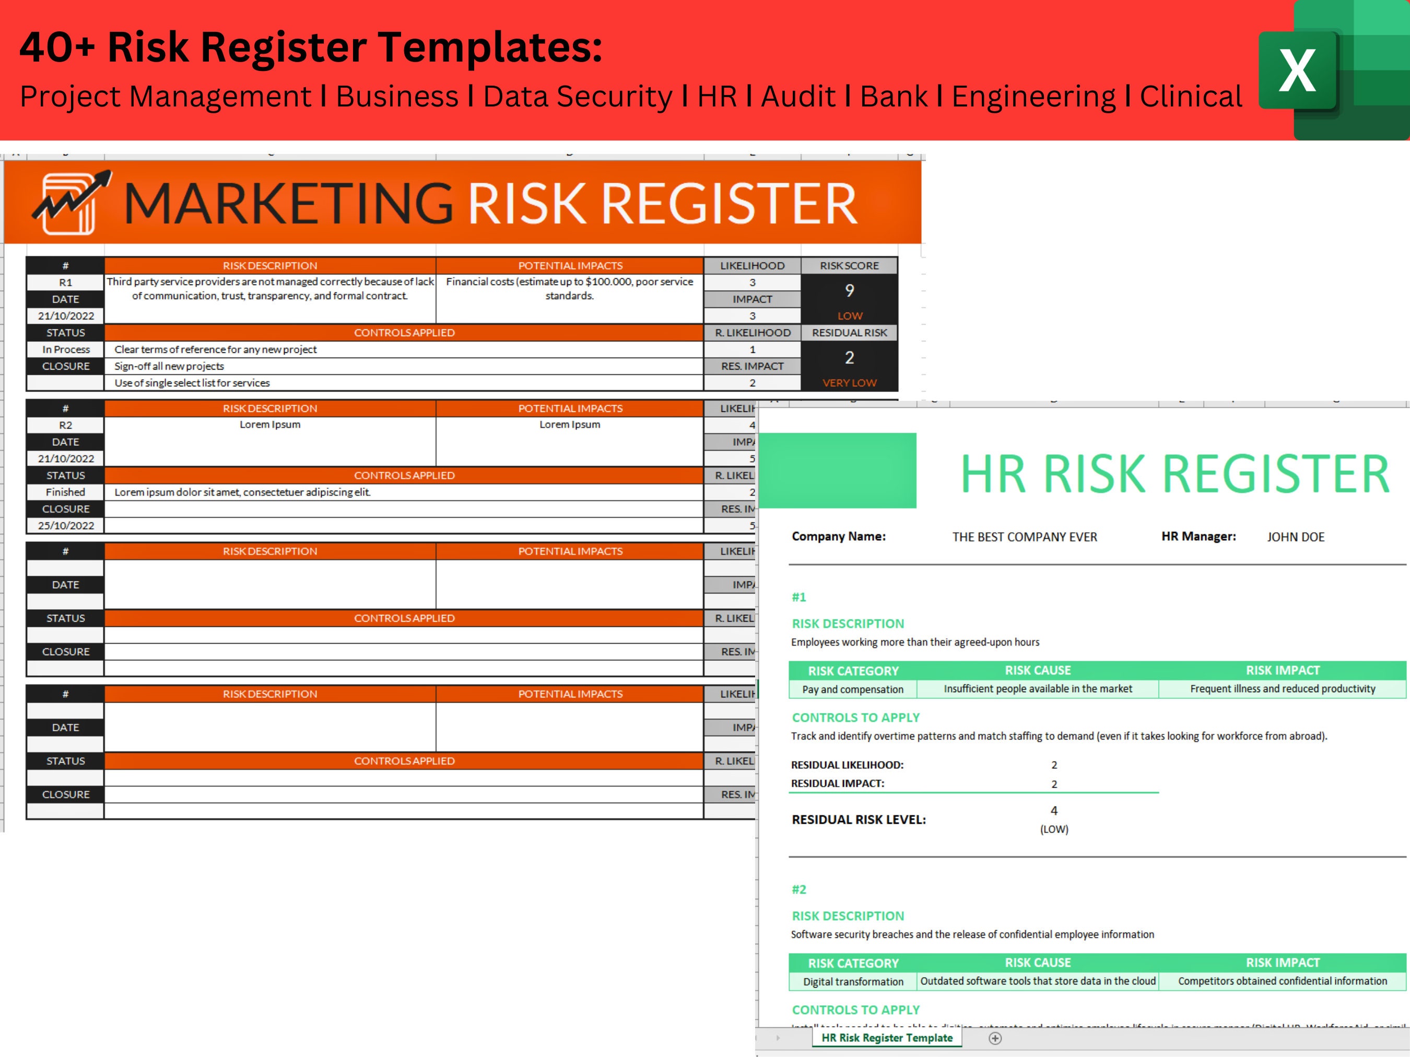The width and height of the screenshot is (1410, 1057).
Task: Select 'In Process' status cell
Action: 66,349
